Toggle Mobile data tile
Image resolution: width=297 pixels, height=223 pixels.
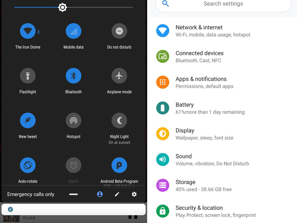click(74, 31)
